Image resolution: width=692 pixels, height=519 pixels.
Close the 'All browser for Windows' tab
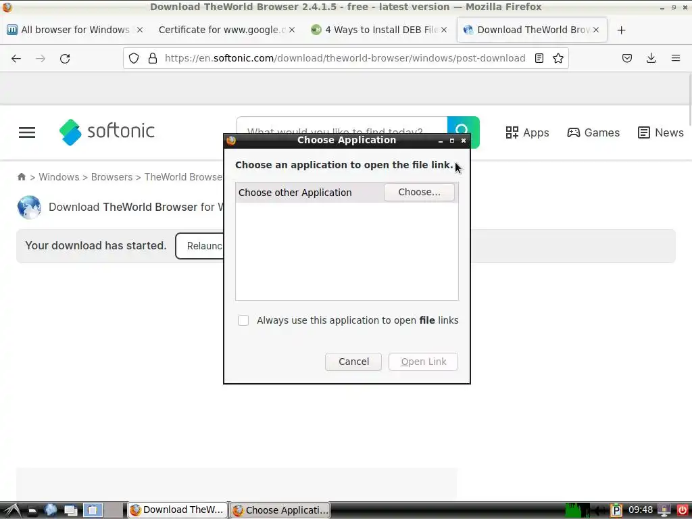(139, 30)
